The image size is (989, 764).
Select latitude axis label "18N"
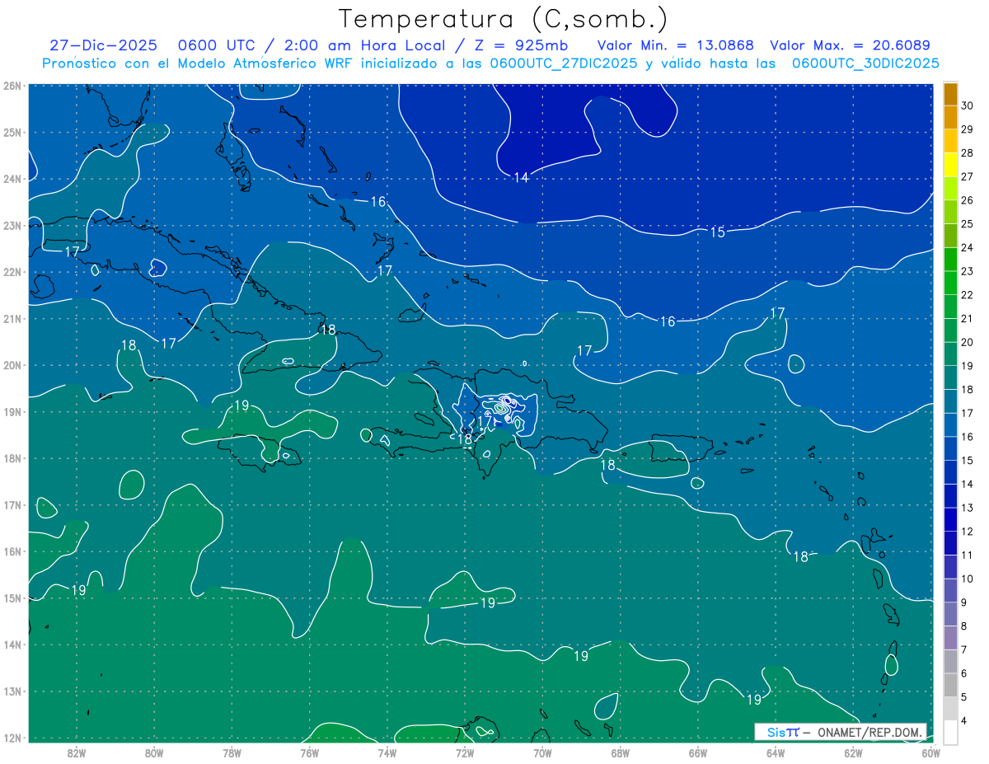click(12, 458)
